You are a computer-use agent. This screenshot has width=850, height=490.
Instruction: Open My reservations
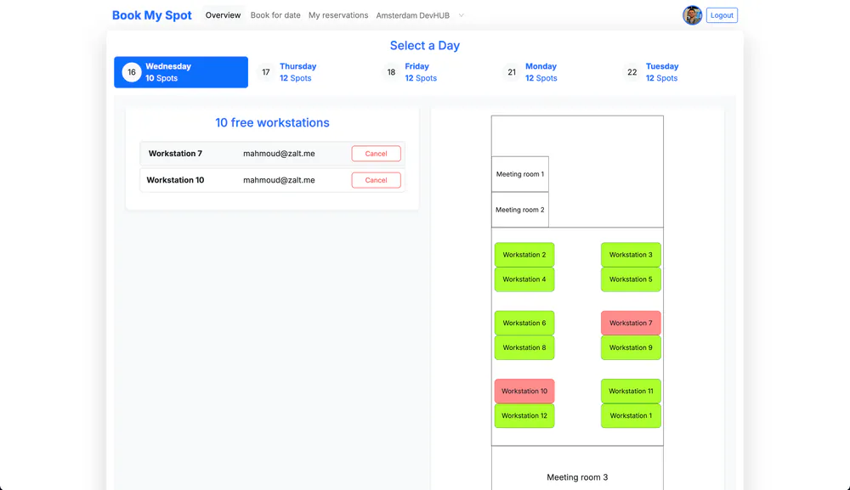click(x=338, y=14)
